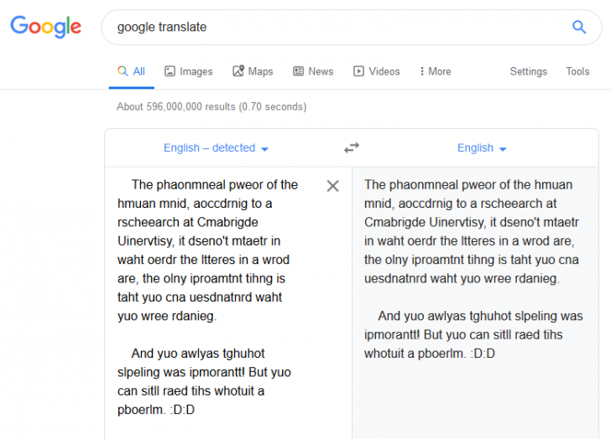The image size is (611, 439).
Task: Open the three-dot More menu
Action: [x=436, y=71]
